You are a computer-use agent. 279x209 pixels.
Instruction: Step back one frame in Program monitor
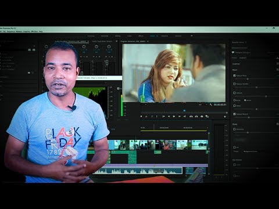(x=169, y=116)
